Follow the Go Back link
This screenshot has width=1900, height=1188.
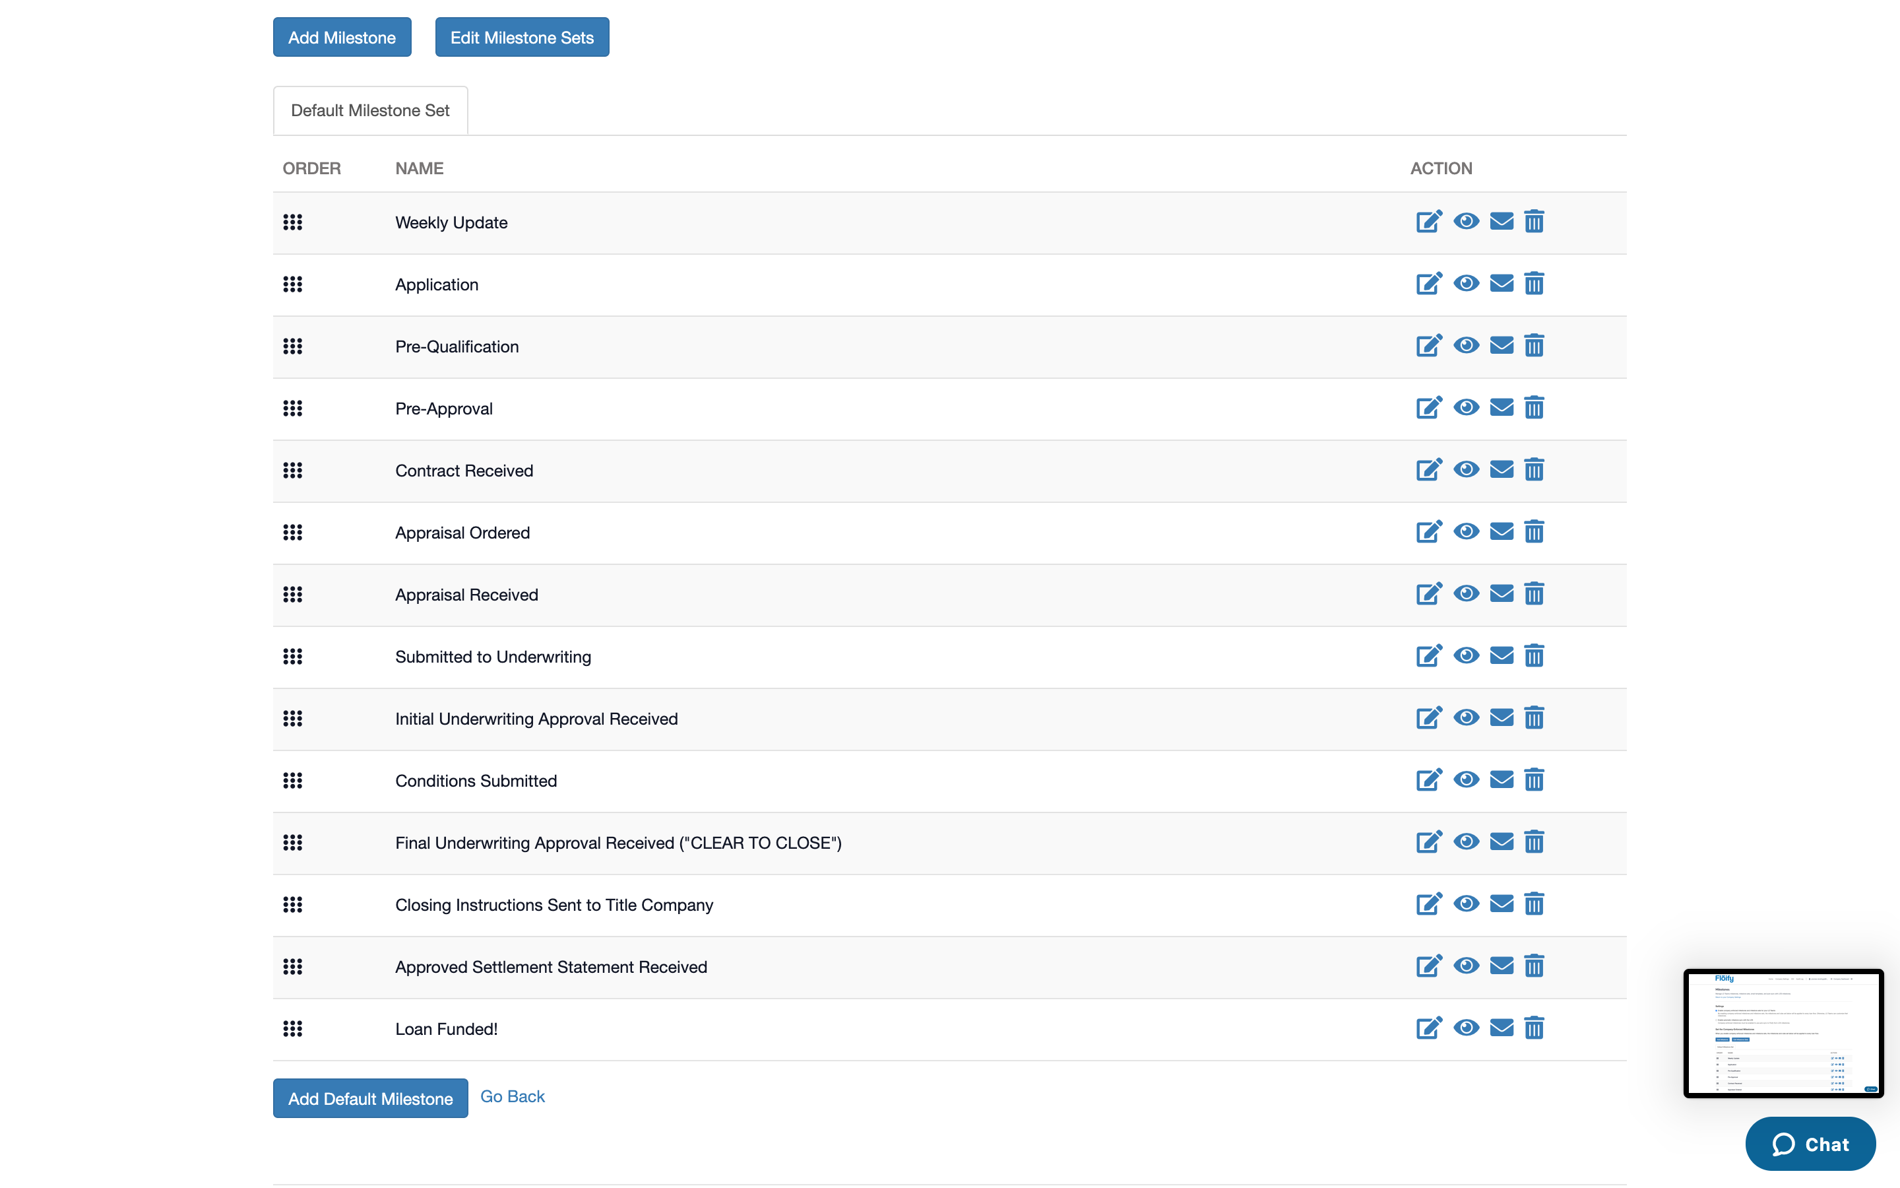click(x=512, y=1096)
